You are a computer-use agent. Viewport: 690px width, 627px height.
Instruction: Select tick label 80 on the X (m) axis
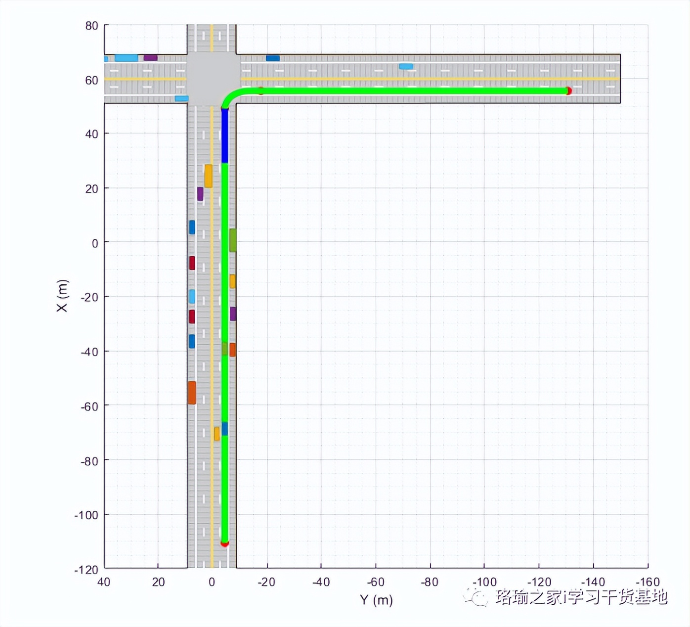pos(91,26)
